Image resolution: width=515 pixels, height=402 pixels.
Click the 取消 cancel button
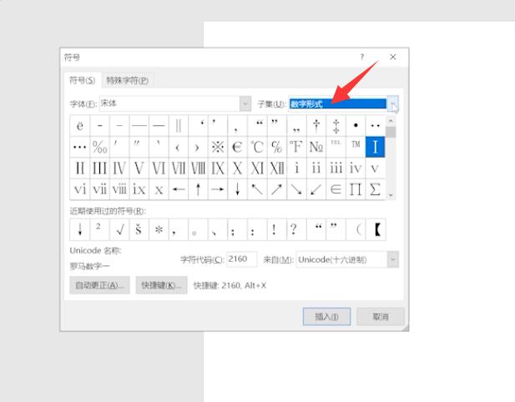tap(381, 317)
